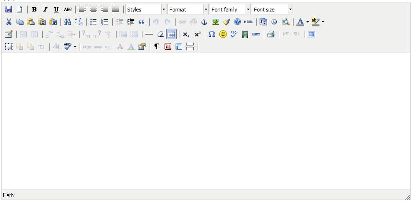
Task: Open Find with the binoculars icon
Action: [68, 22]
